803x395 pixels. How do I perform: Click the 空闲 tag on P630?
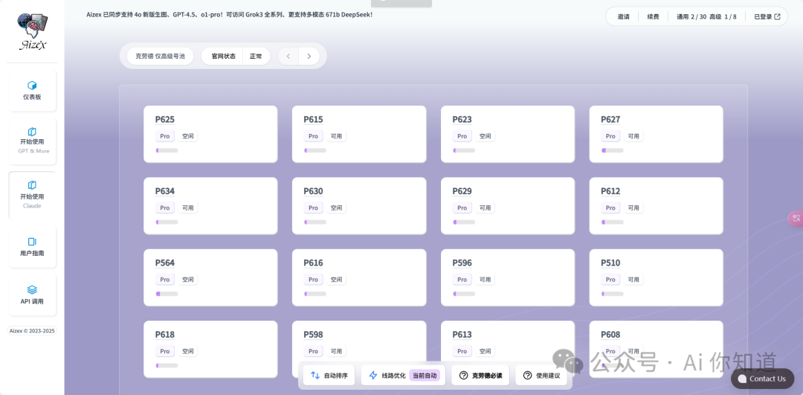(x=337, y=208)
